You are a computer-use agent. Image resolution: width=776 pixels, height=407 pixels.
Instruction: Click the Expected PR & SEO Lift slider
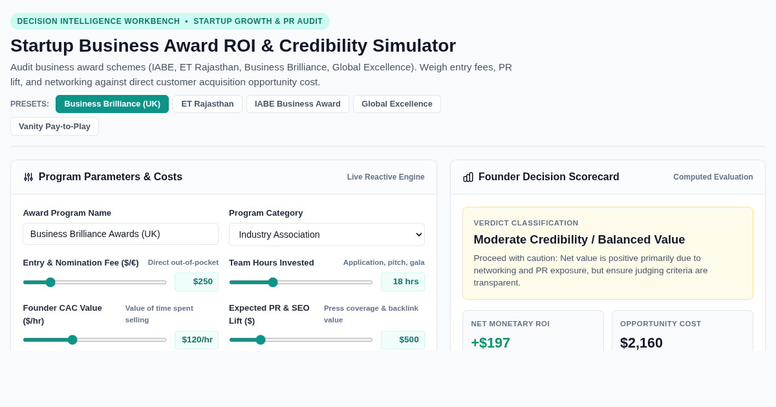[x=301, y=340]
